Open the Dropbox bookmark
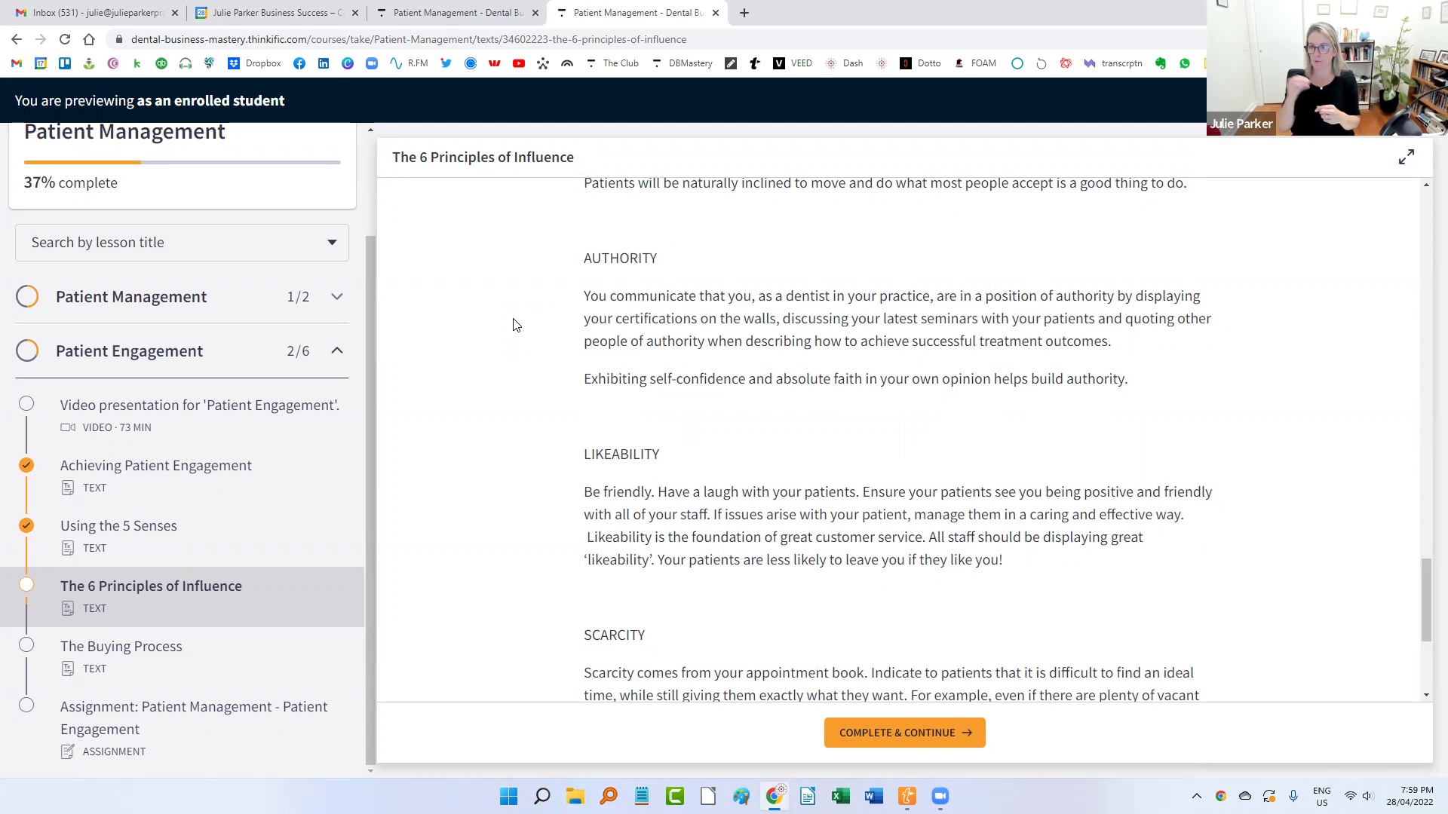 click(254, 63)
